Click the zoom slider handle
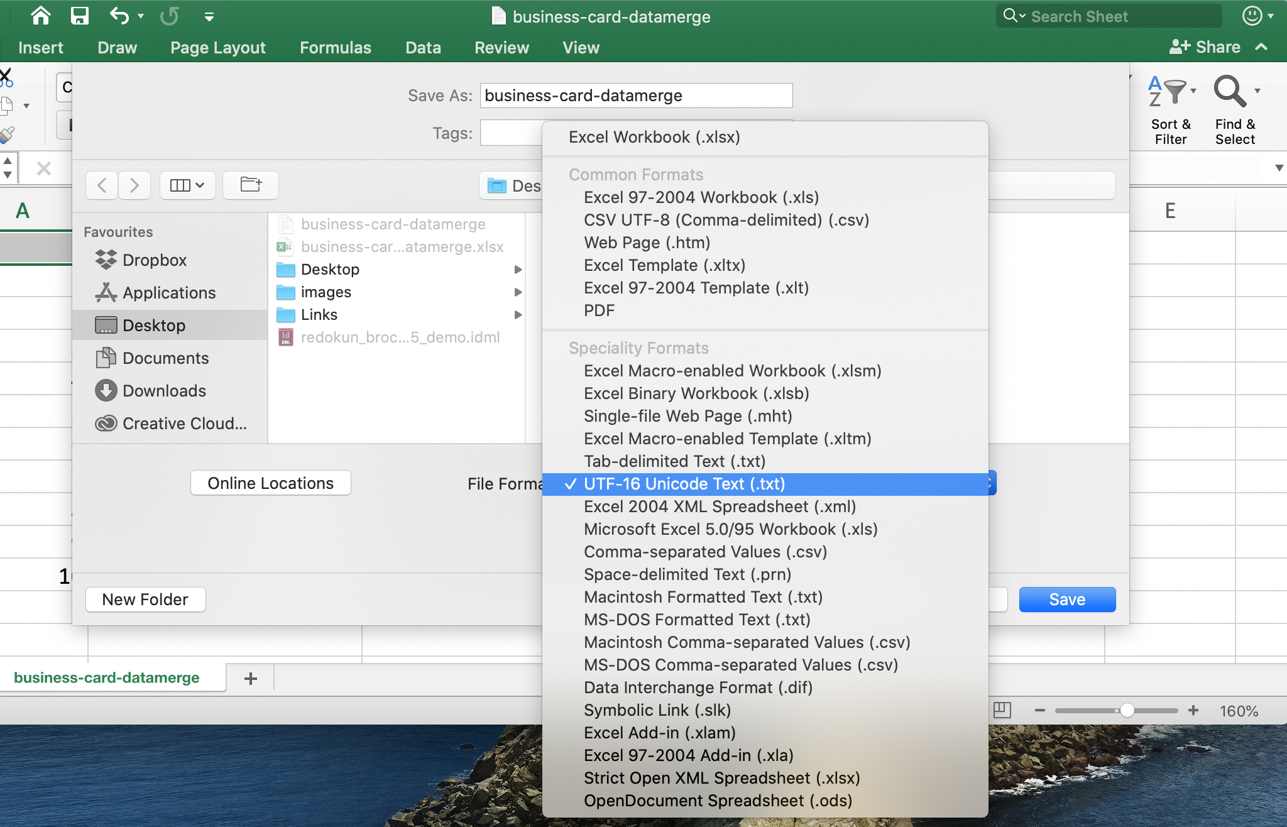 (x=1127, y=711)
